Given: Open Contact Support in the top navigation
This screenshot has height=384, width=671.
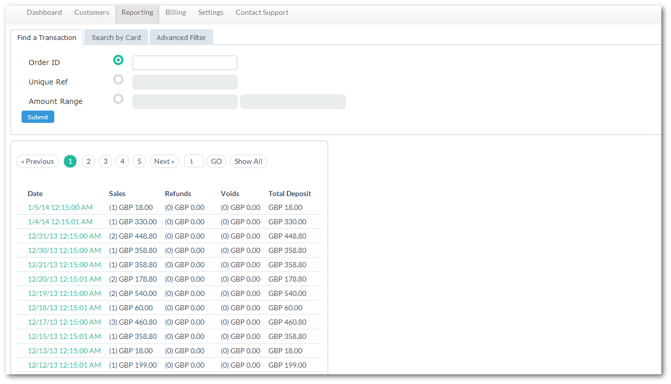Looking at the screenshot, I should (x=262, y=13).
